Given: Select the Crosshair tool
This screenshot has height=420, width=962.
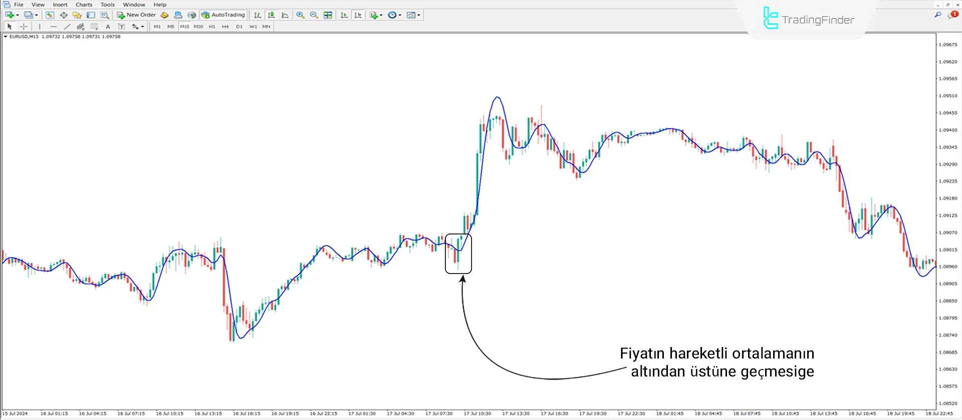Looking at the screenshot, I should point(24,26).
